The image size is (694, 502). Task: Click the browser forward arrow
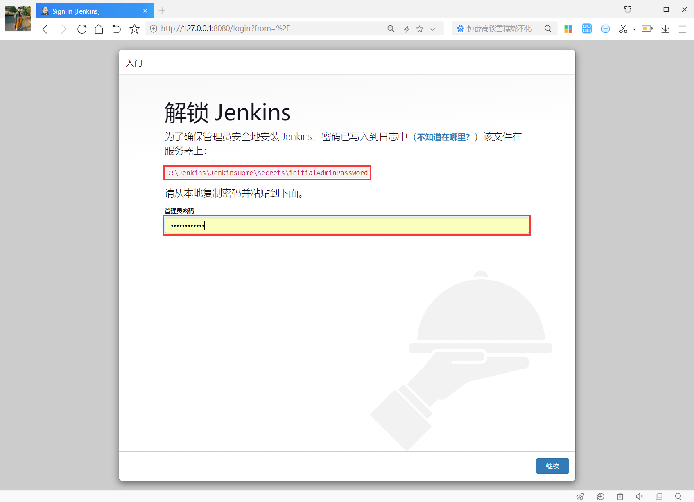(63, 29)
